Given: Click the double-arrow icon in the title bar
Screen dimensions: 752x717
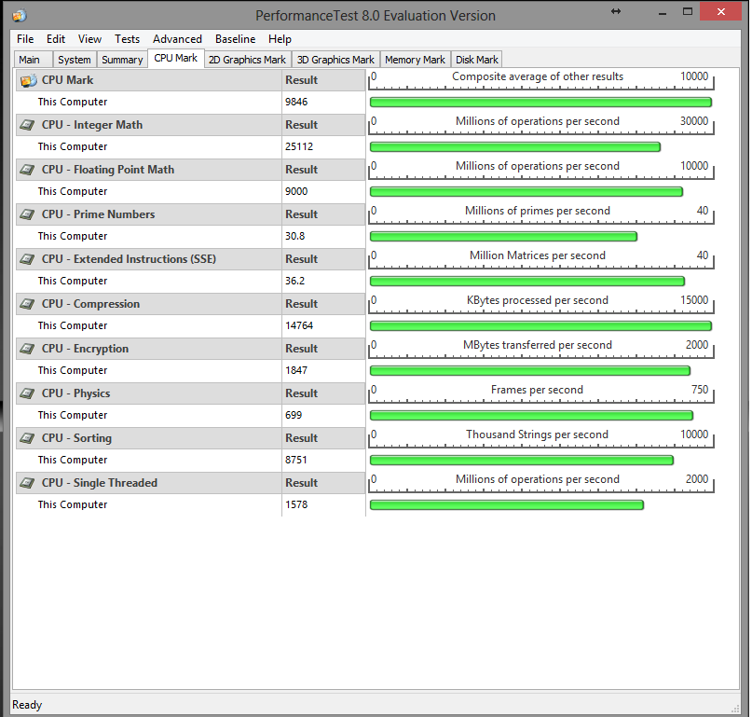Looking at the screenshot, I should [x=616, y=11].
